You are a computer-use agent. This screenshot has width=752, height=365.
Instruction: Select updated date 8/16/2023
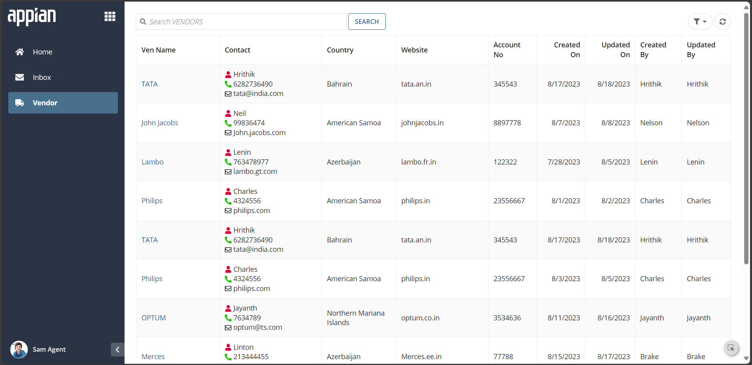[x=614, y=318]
